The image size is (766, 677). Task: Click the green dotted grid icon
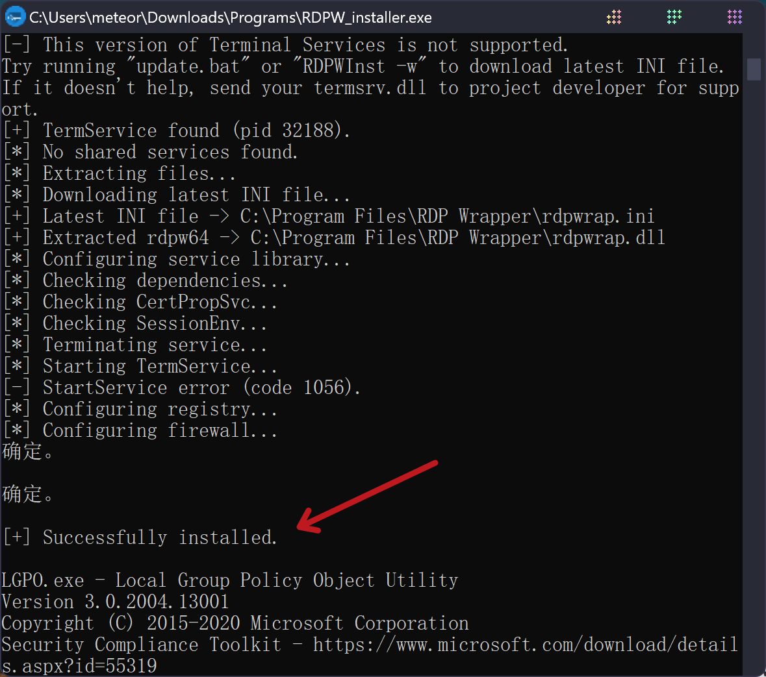click(x=674, y=17)
